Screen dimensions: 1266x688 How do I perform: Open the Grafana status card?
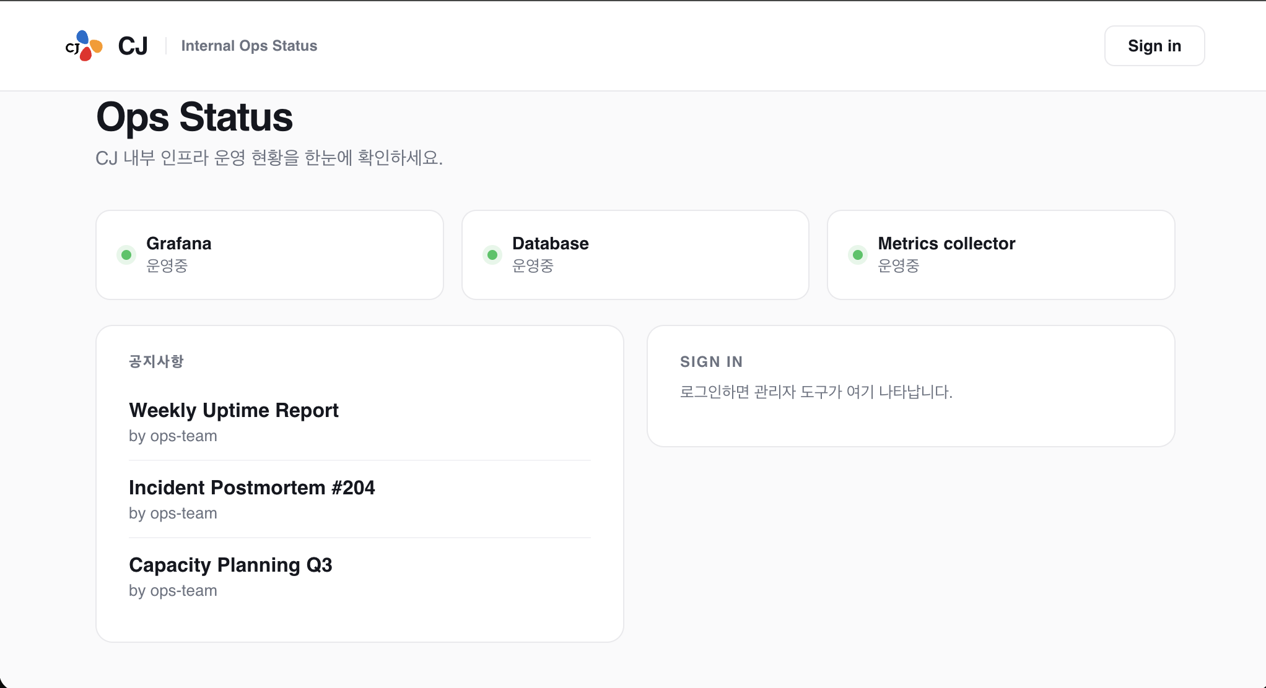[270, 255]
